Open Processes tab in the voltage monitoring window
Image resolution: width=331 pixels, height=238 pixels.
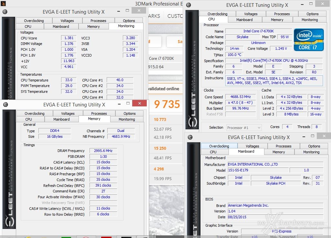click(x=98, y=20)
